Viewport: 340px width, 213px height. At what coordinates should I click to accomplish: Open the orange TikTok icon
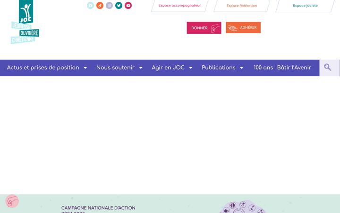pos(100,5)
